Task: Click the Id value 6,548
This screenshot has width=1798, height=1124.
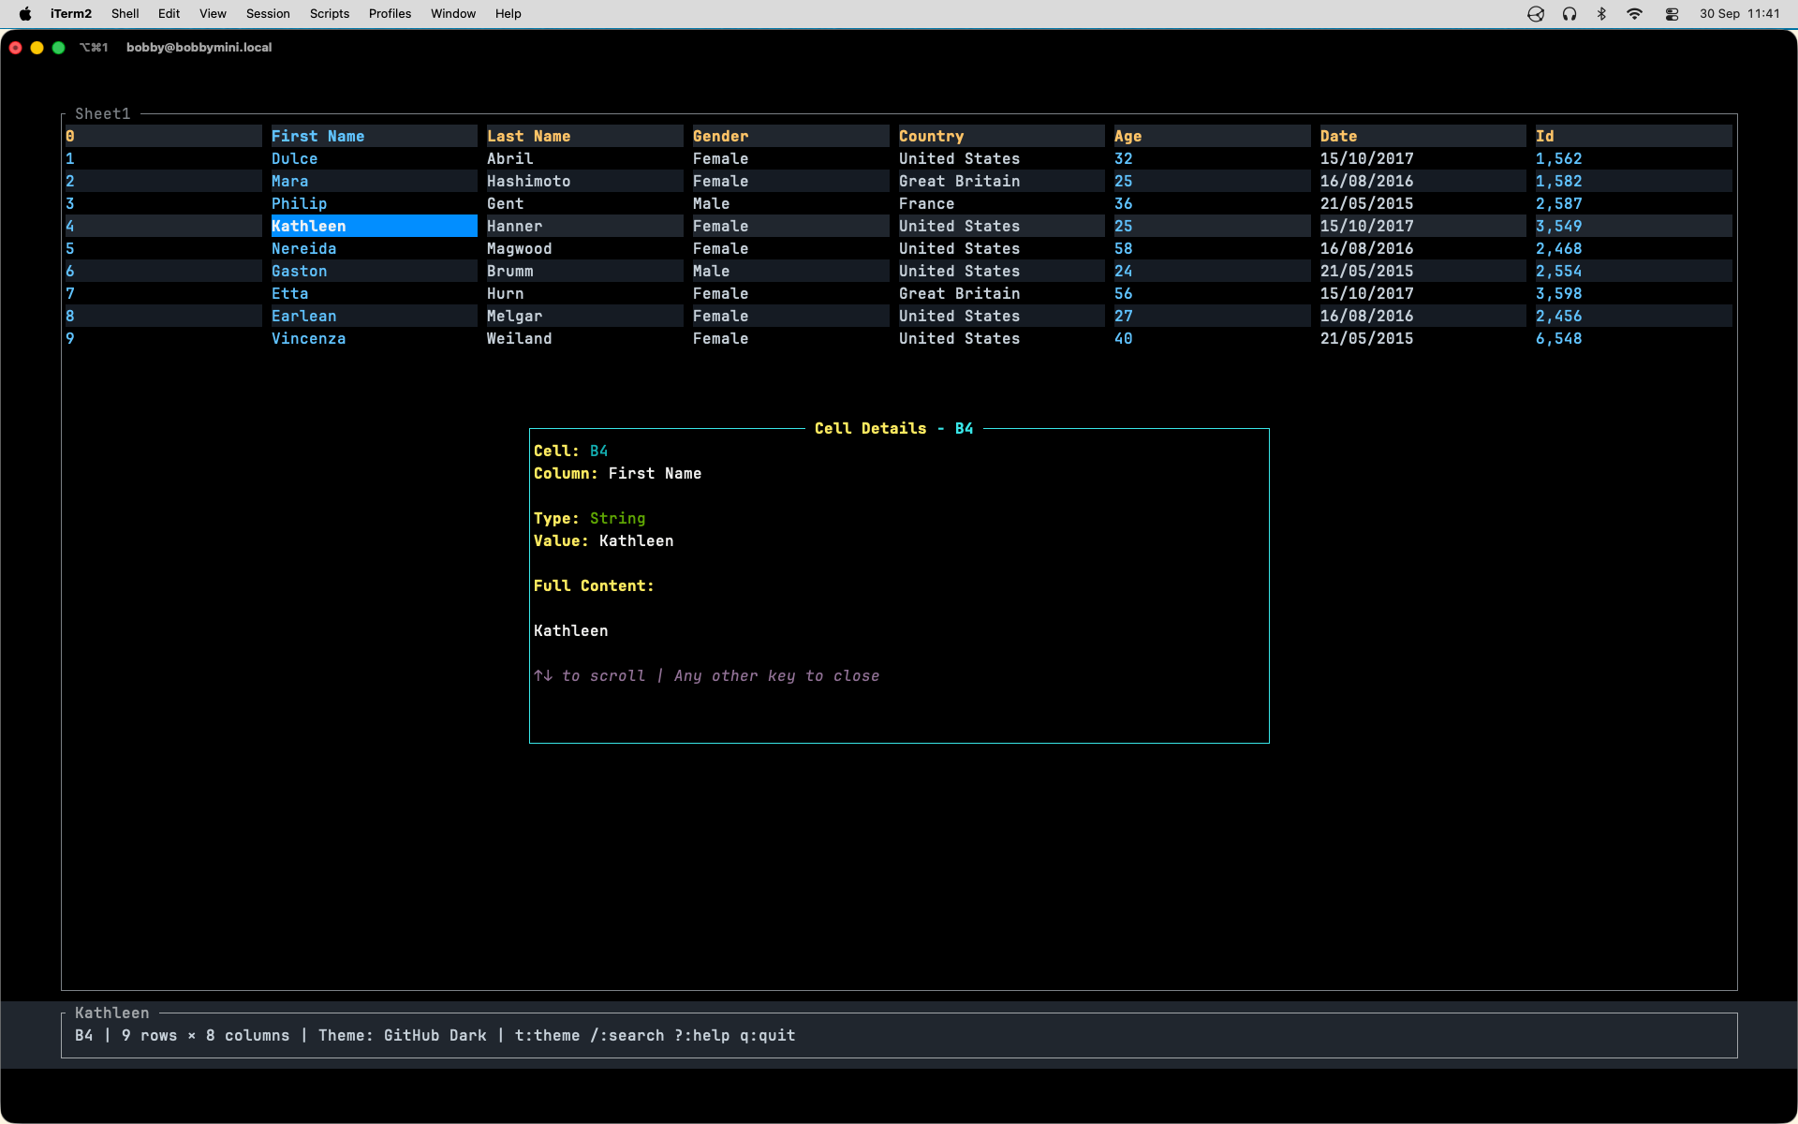Action: pos(1558,338)
